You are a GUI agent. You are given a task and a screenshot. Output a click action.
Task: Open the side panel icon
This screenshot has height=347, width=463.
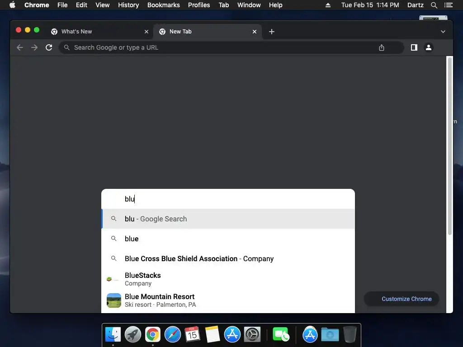pyautogui.click(x=414, y=47)
